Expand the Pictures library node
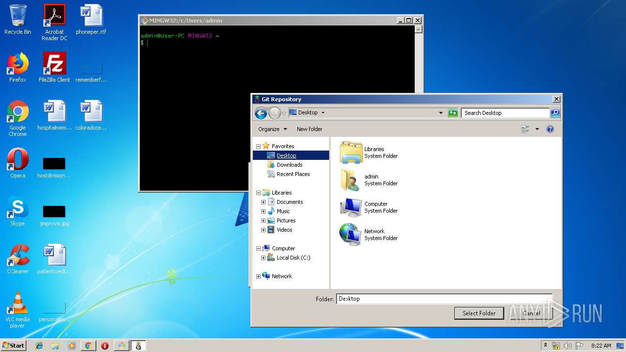This screenshot has width=626, height=352. 263,220
